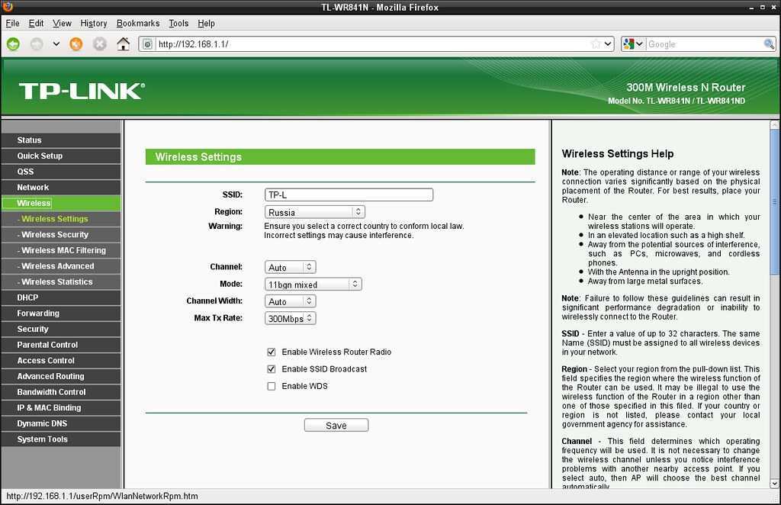The image size is (781, 505).
Task: Toggle Enable Wireless Router Radio checkbox
Action: pyautogui.click(x=272, y=352)
